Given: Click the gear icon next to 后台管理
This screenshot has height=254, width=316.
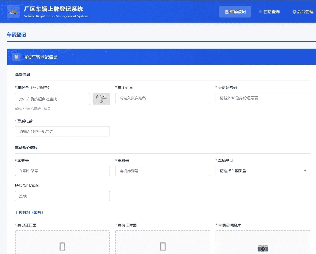Looking at the screenshot, I should click(x=294, y=12).
